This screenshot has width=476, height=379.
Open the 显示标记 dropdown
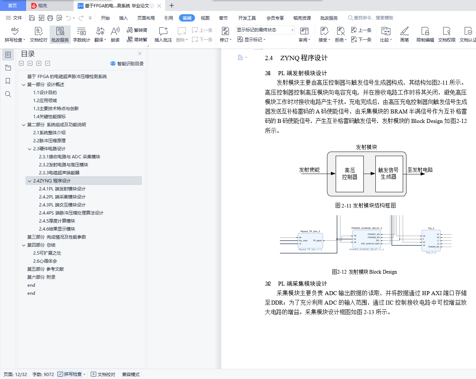click(251, 40)
